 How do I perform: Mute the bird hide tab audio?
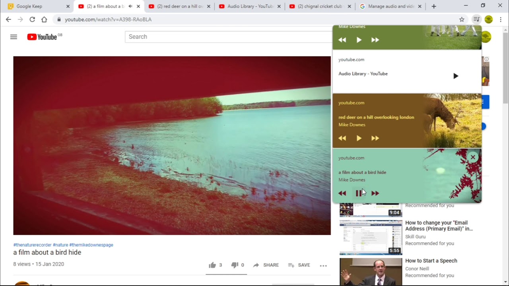pyautogui.click(x=130, y=6)
